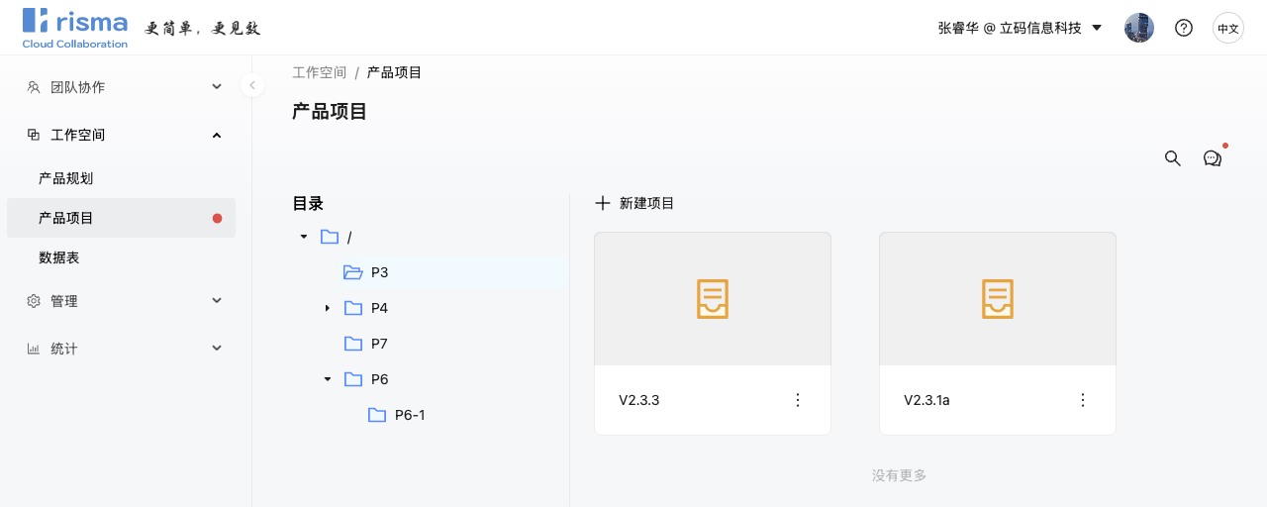This screenshot has height=507, width=1267.
Task: Open more options for V2.3.1a
Action: [1083, 400]
